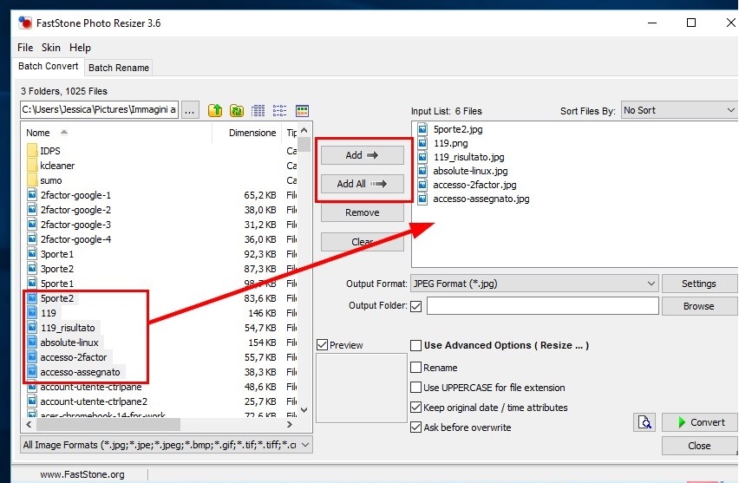Click absolute-linux.jpg icon in Input List
This screenshot has width=739, height=483.
click(422, 171)
